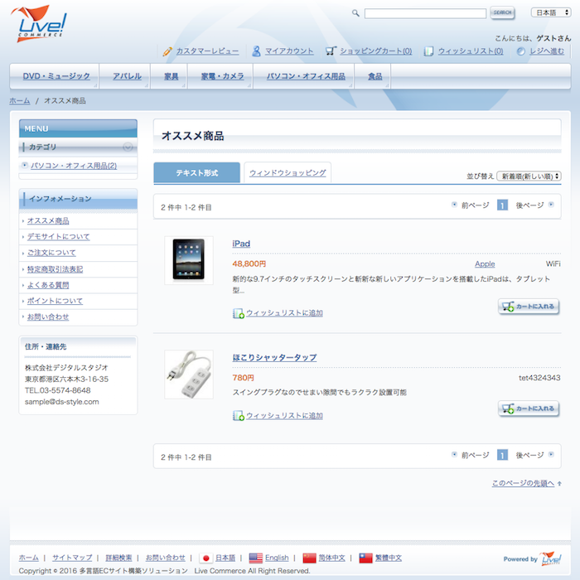Screen dimensions: 580x580
Task: Click the magnifier icon beside search field
Action: click(x=355, y=13)
